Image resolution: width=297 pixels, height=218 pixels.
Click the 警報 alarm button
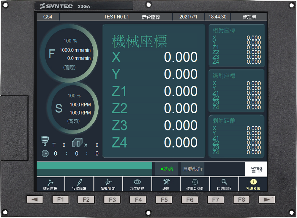pos(256,170)
